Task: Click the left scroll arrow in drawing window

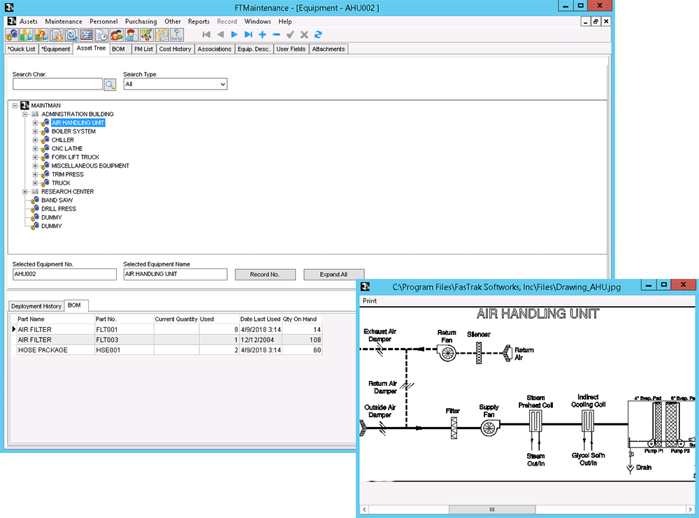Action: point(365,509)
